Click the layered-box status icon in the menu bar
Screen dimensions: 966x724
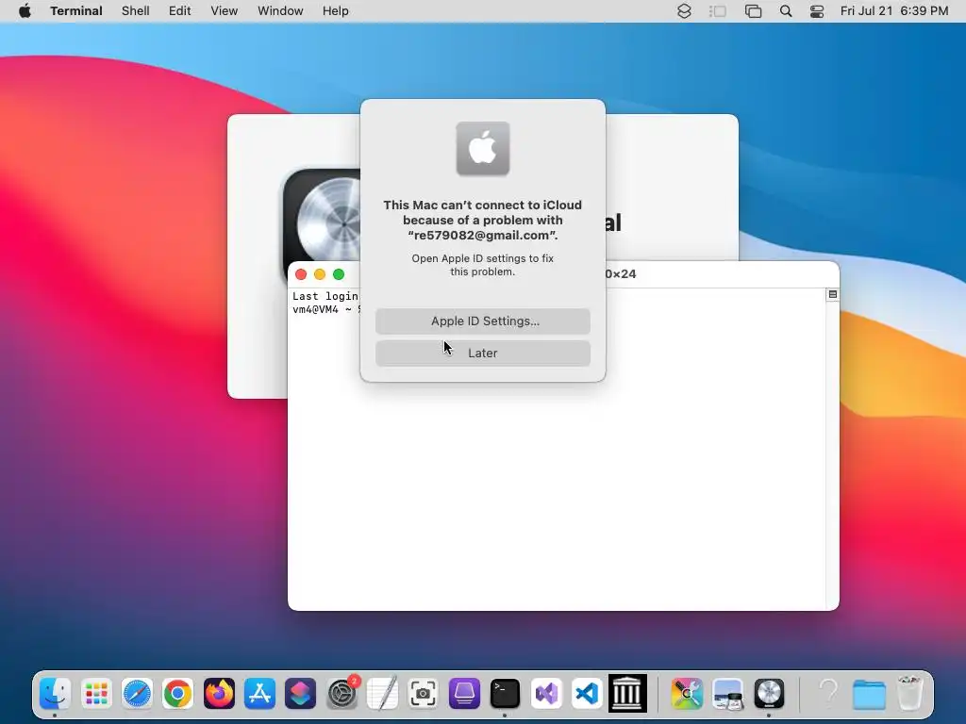coord(684,11)
